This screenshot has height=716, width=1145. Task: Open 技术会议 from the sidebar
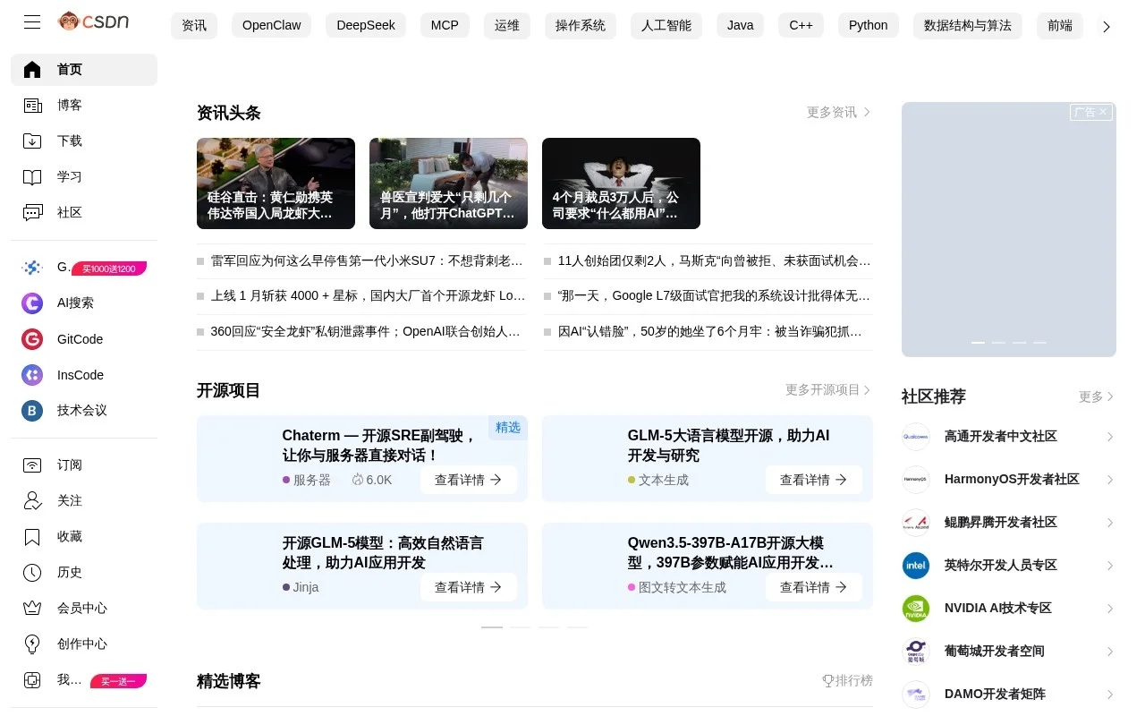[81, 411]
